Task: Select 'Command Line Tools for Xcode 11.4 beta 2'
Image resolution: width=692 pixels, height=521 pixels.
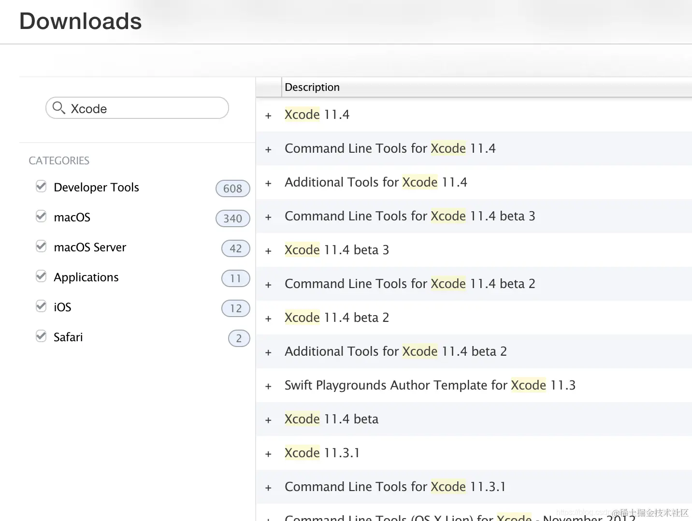Action: coord(410,284)
